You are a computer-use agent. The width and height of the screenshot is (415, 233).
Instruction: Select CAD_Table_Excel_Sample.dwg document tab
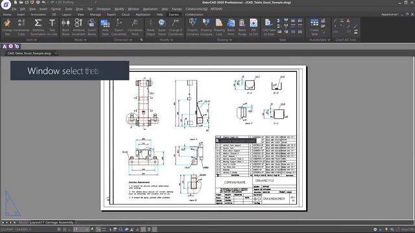(x=29, y=53)
